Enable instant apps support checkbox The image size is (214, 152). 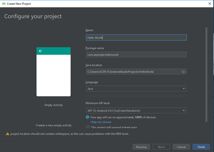click(88, 127)
